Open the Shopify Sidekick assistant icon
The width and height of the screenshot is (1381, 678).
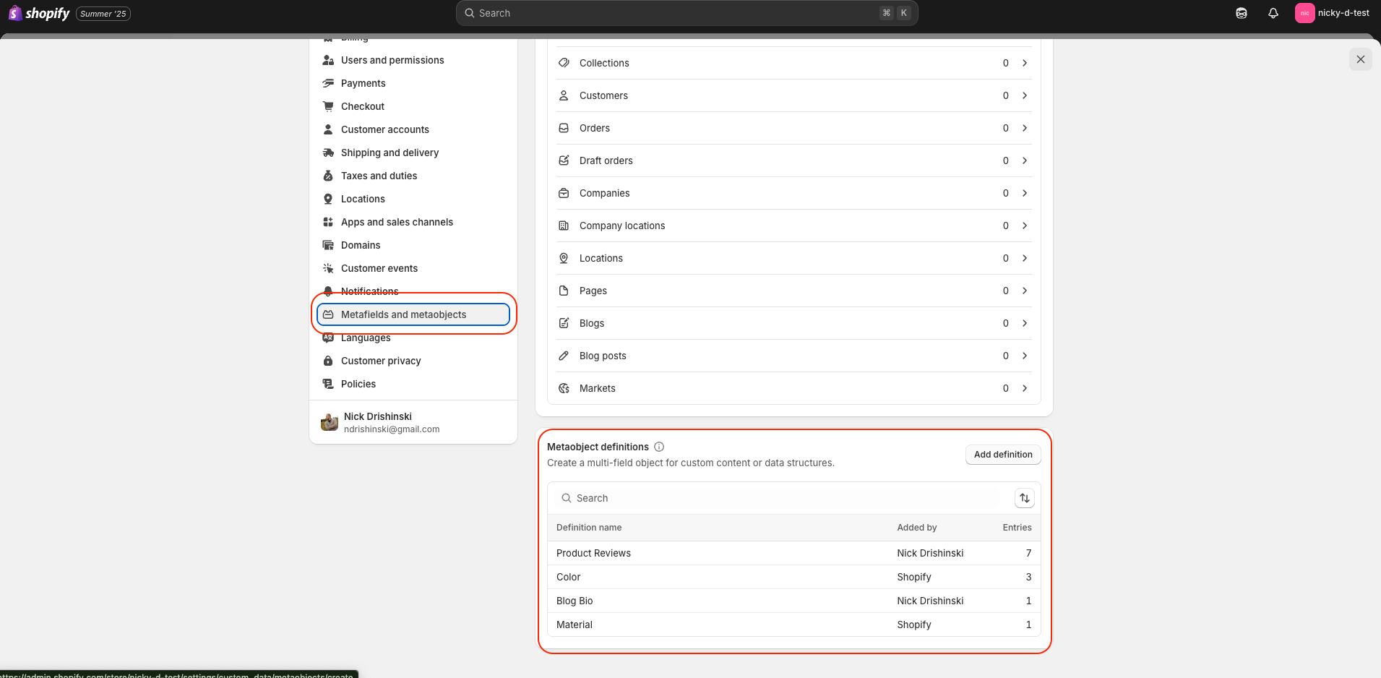[1242, 13]
